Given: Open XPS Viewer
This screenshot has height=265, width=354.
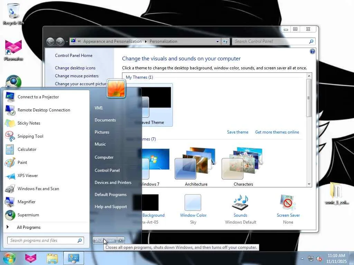Looking at the screenshot, I should click(46, 176).
